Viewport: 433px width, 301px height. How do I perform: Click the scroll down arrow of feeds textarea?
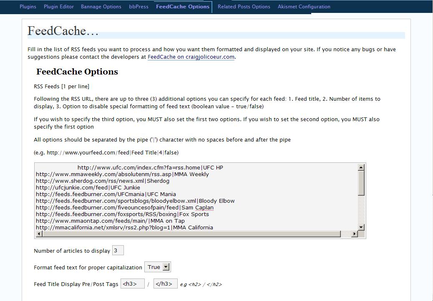[361, 227]
